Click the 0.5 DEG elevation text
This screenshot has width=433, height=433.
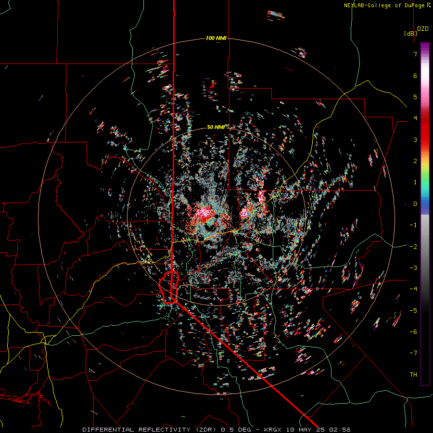237,430
